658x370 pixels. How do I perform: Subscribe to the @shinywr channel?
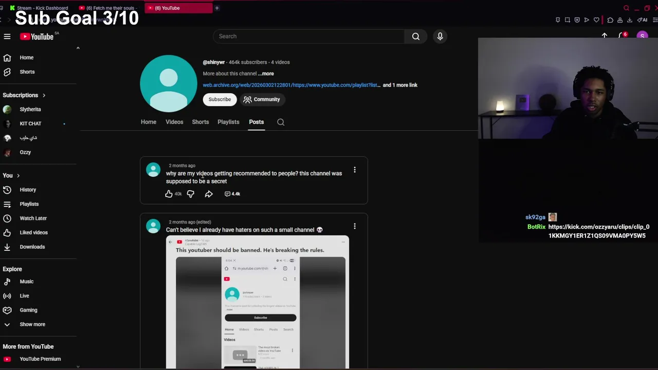(x=220, y=99)
